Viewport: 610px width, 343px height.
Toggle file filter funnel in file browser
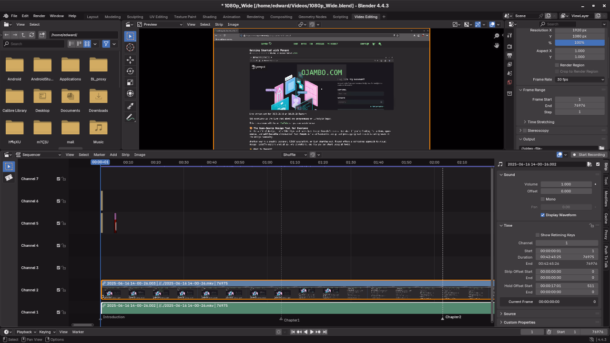coord(106,44)
